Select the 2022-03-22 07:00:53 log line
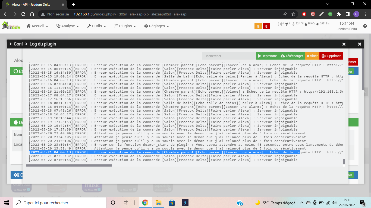The width and height of the screenshot is (371, 208). click(163, 160)
